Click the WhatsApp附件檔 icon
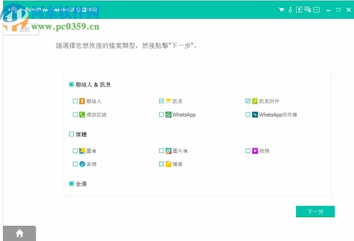 click(x=255, y=114)
